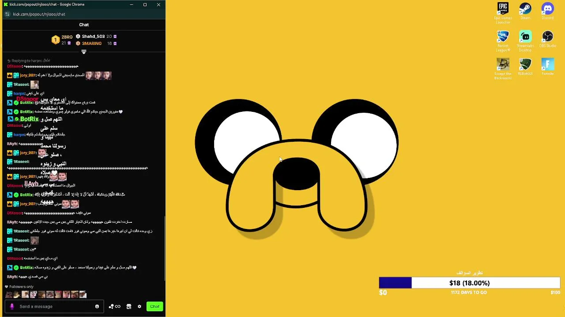
Task: Open the shop icon beside the chat input
Action: tap(129, 306)
